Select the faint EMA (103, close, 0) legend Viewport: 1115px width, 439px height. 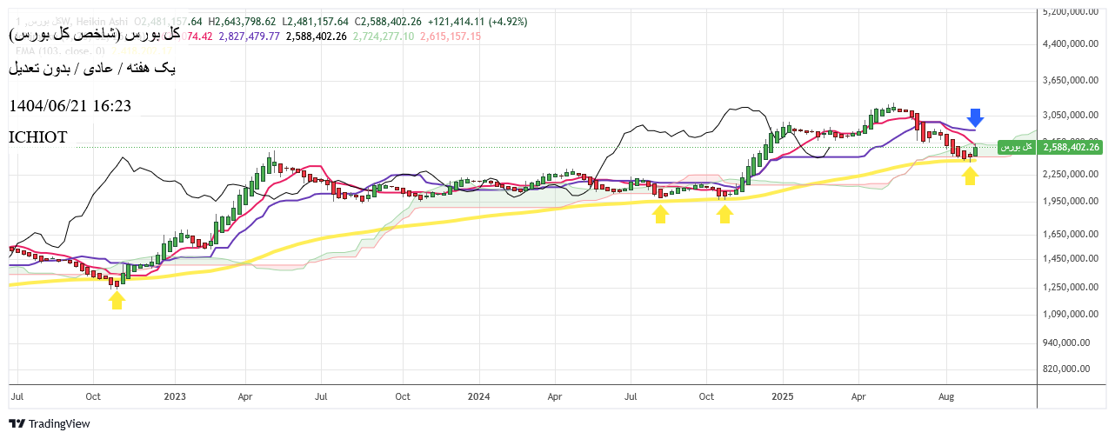click(x=59, y=50)
